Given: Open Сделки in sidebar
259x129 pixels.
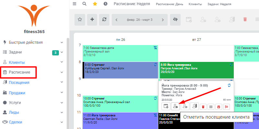Looking at the screenshot, I should coord(16,122).
